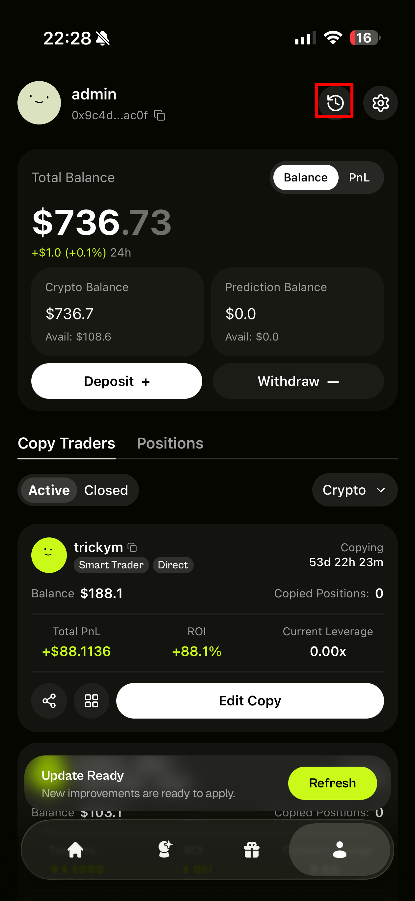415x901 pixels.
Task: Go to Home in bottom navigation
Action: (x=75, y=850)
